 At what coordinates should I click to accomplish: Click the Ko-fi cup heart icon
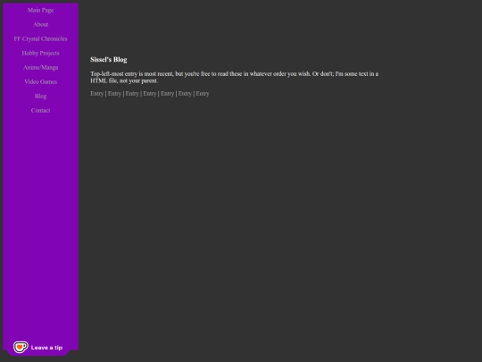[x=21, y=347]
